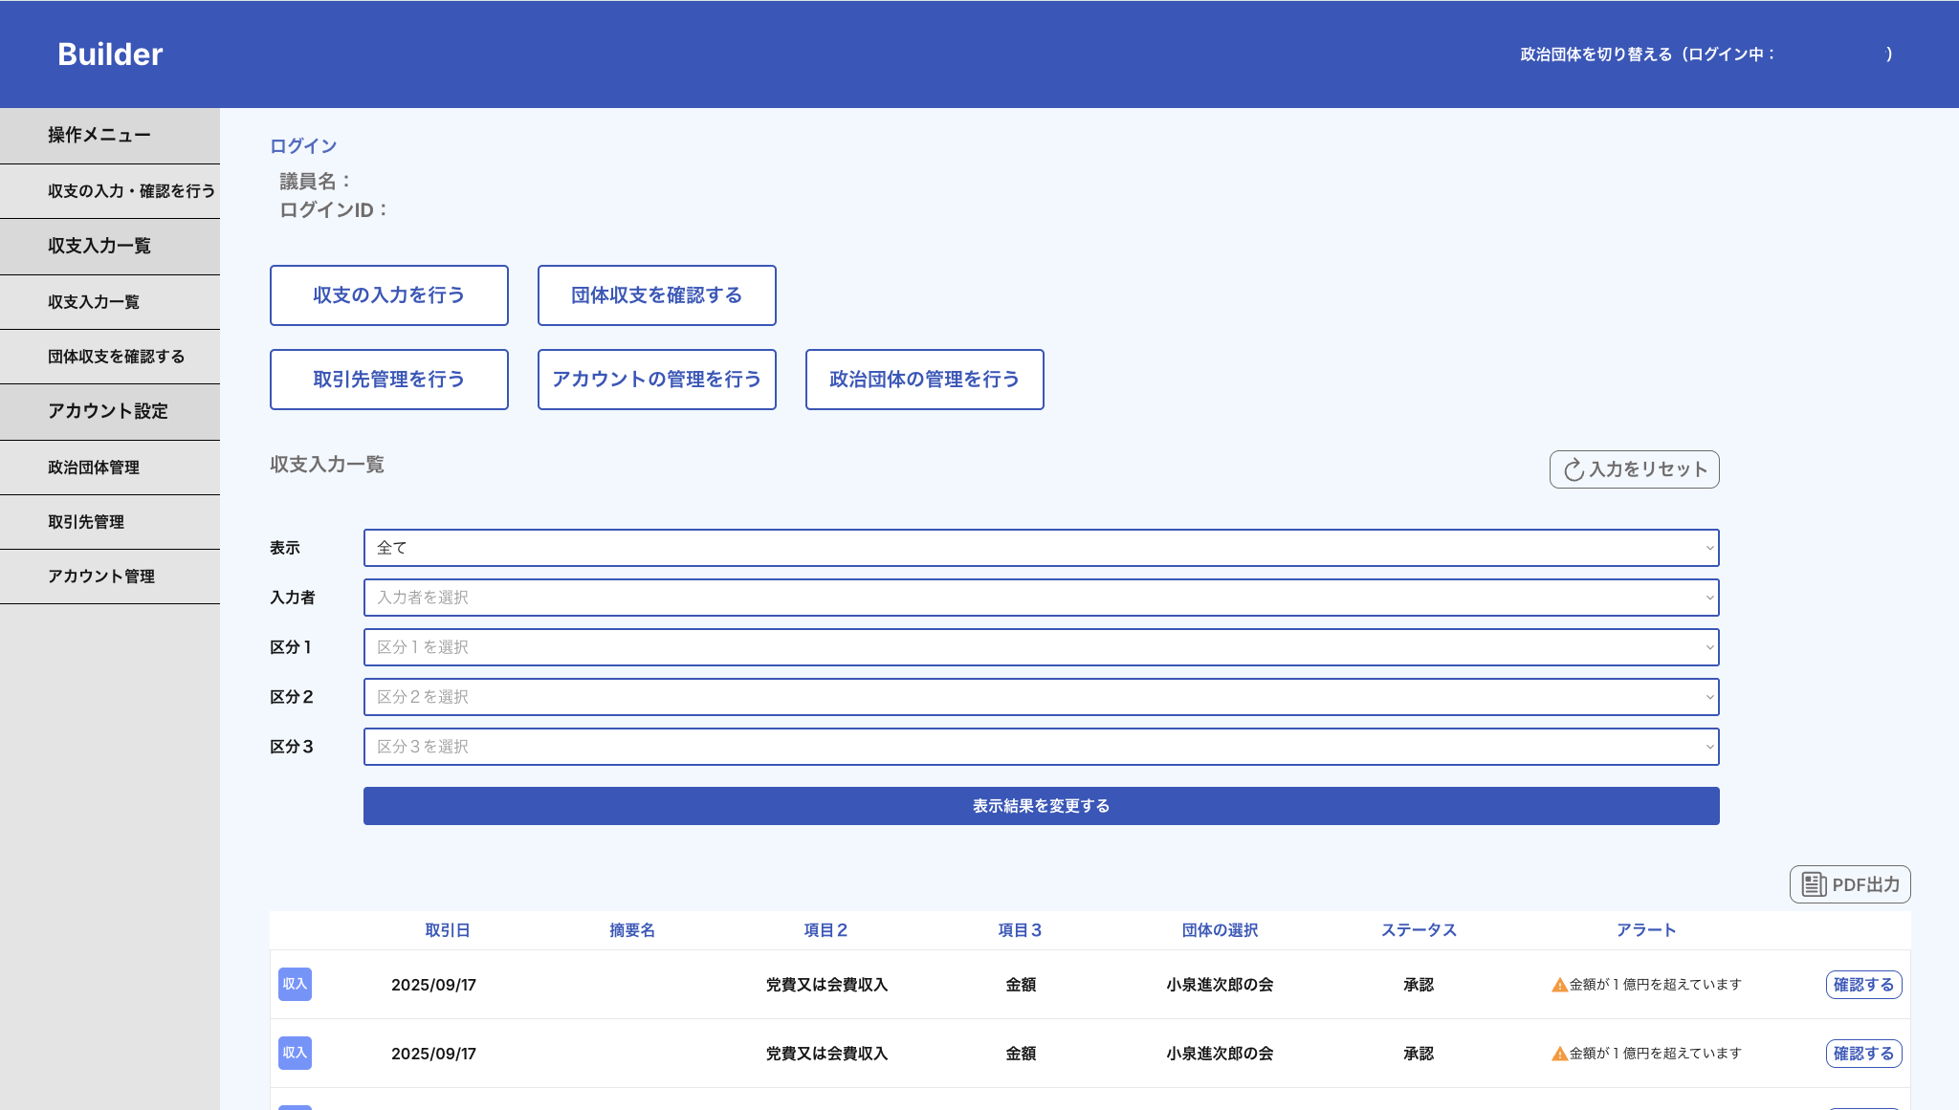The width and height of the screenshot is (1959, 1110).
Task: Click the reset icon in 入力をリセット
Action: (1574, 469)
